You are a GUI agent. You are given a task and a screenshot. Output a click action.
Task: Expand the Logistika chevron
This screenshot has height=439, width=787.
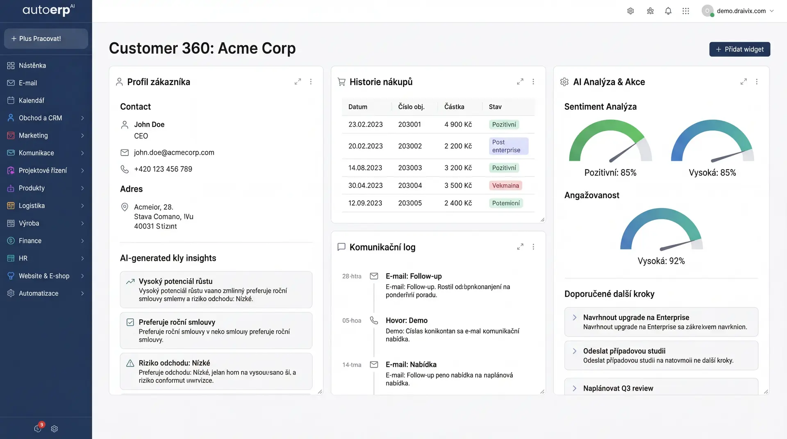82,206
